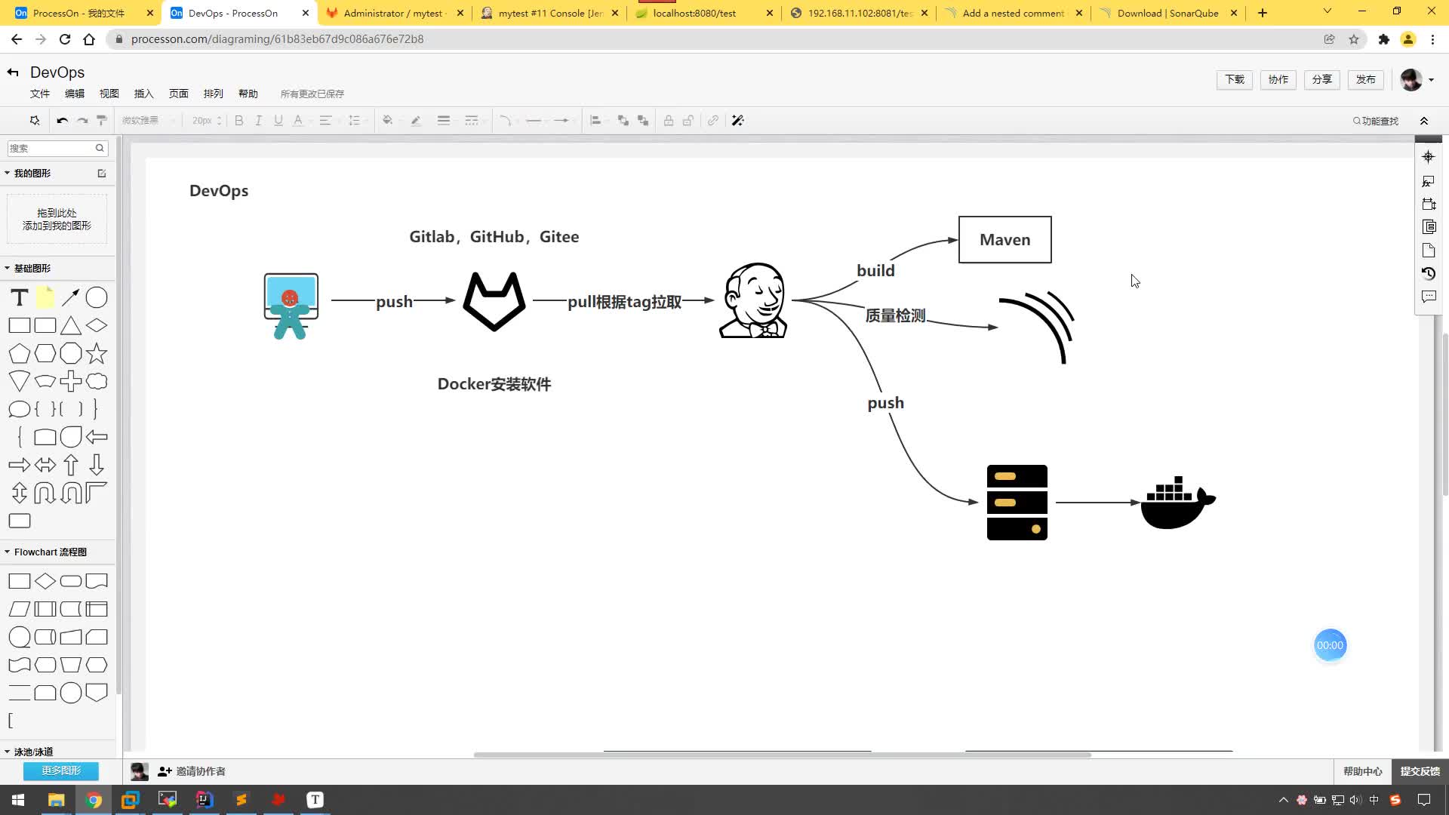Click the redo arrow in the toolbar

[x=82, y=121]
